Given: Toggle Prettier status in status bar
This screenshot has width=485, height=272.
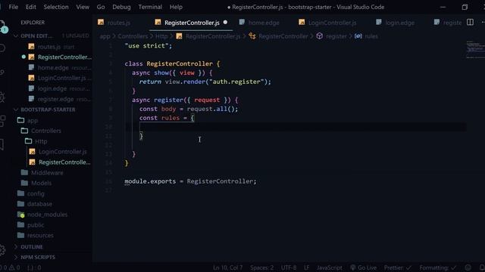Looking at the screenshot, I should 397,267.
